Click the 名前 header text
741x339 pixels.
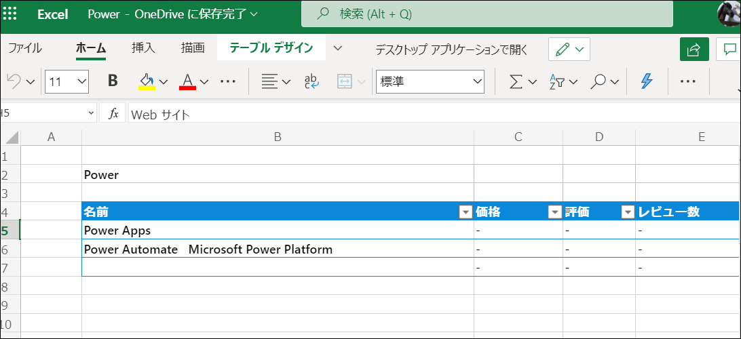96,212
